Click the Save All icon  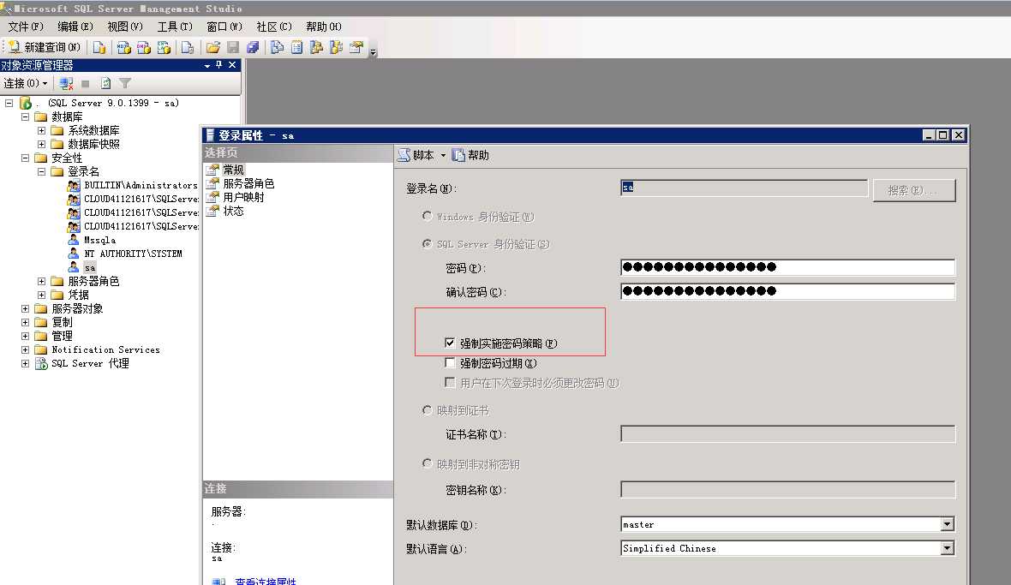pos(253,47)
